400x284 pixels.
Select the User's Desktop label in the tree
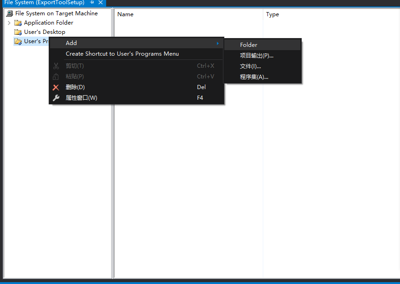coord(44,32)
